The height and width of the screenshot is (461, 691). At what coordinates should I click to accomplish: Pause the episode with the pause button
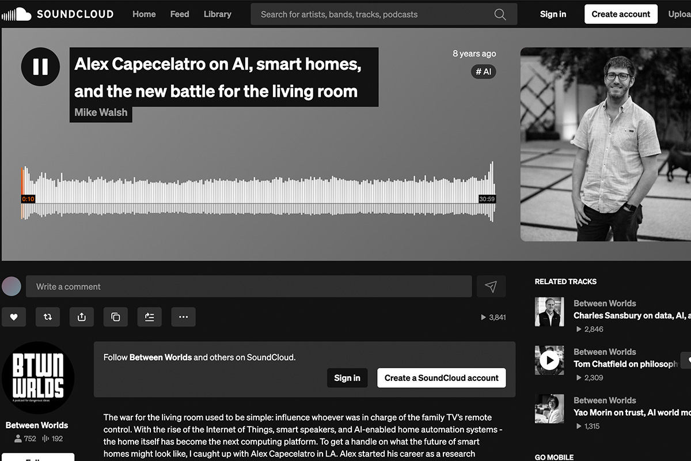click(40, 67)
